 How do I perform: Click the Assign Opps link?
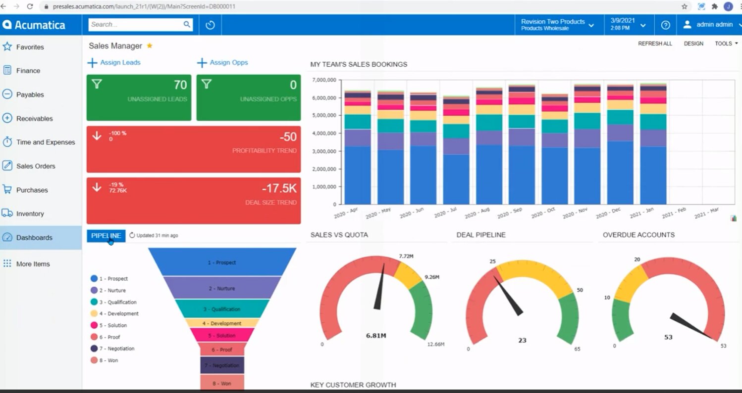click(x=228, y=63)
